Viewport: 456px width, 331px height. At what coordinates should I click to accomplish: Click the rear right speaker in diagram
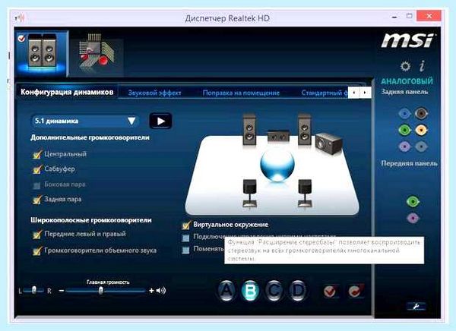[x=305, y=193]
